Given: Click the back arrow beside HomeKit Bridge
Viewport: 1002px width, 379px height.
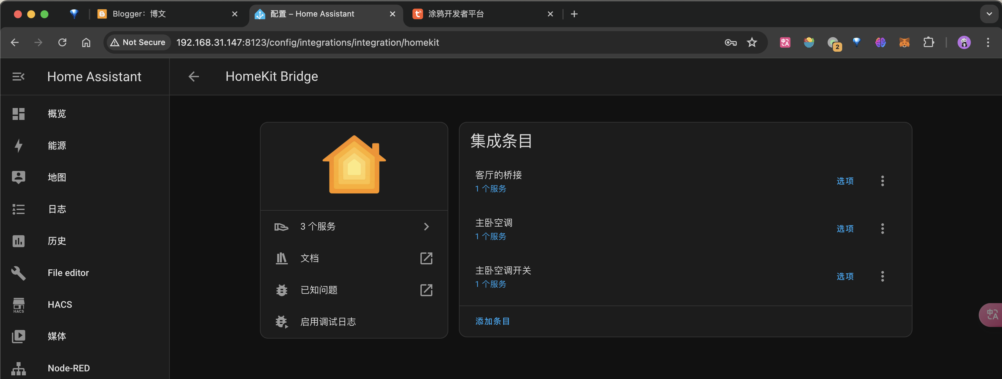Looking at the screenshot, I should tap(193, 77).
